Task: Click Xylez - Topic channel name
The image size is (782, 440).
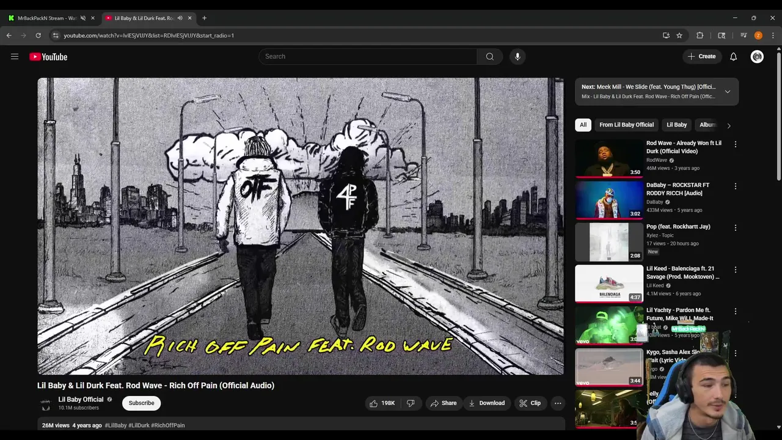Action: 661,235
